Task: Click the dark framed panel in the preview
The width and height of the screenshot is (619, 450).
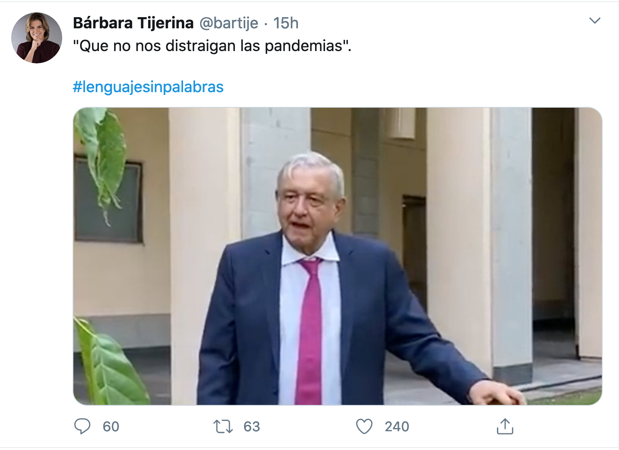Action: click(x=108, y=199)
